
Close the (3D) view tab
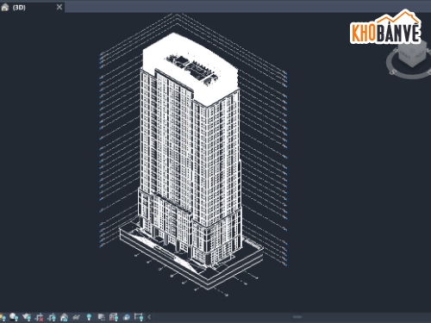[x=59, y=7]
